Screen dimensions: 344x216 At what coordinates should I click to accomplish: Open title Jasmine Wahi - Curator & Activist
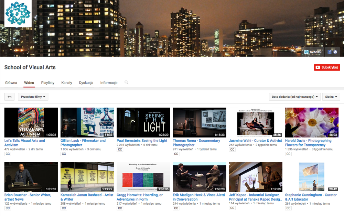coord(255,141)
